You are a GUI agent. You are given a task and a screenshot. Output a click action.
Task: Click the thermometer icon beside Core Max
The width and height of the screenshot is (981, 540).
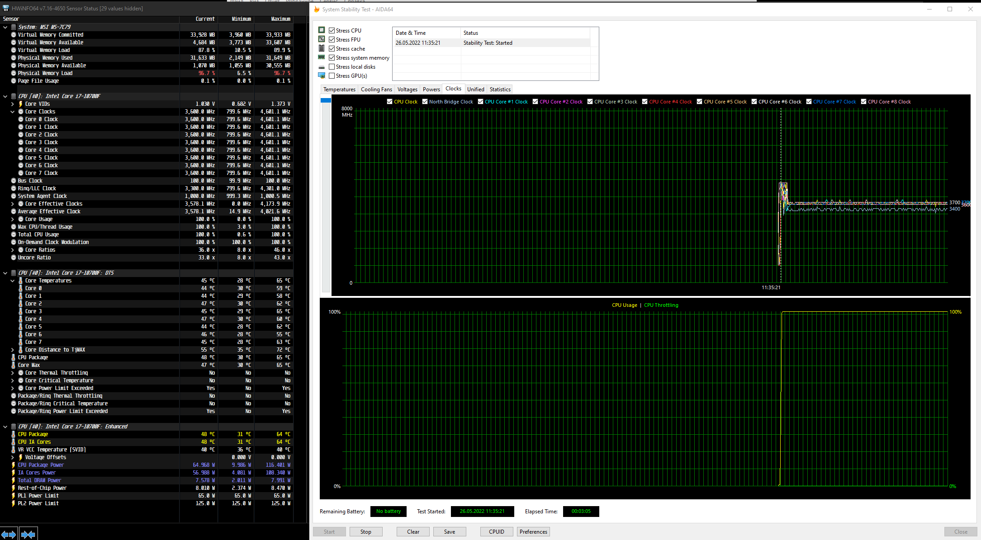[14, 365]
